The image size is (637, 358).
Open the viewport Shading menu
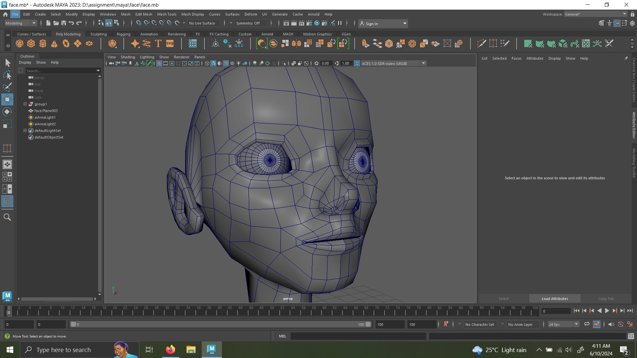[128, 57]
